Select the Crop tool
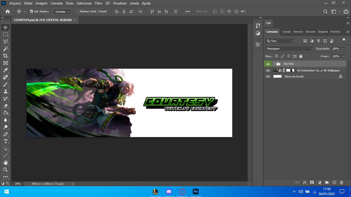The width and height of the screenshot is (351, 197). tap(6, 56)
